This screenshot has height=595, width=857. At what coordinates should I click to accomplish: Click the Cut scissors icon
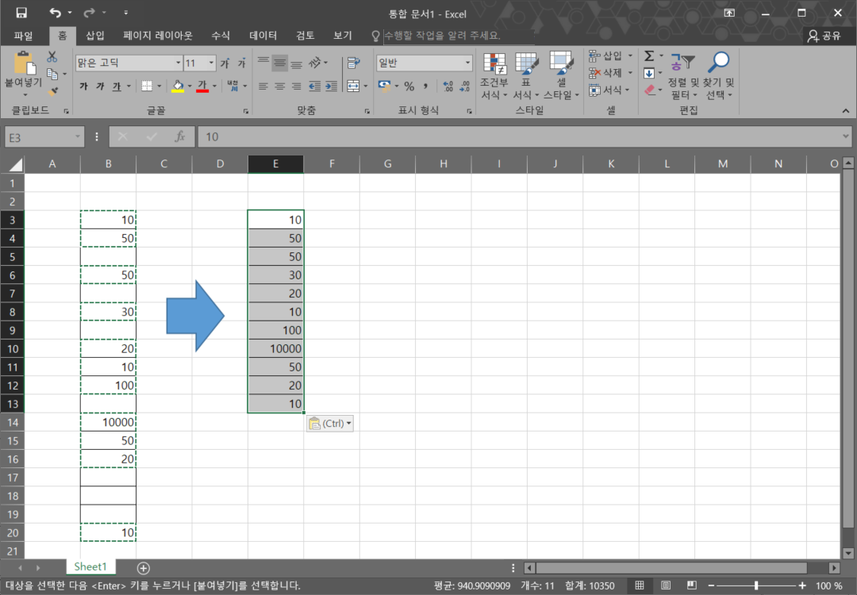coord(52,56)
